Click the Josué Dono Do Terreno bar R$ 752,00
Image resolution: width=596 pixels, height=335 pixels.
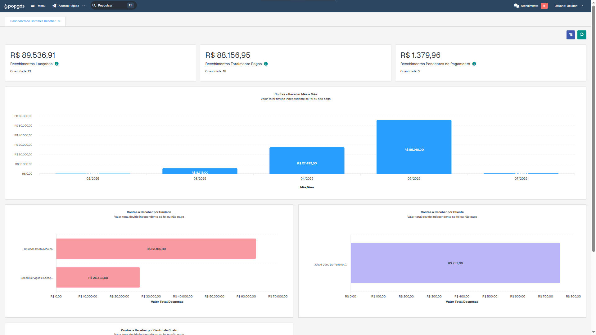tap(455, 263)
